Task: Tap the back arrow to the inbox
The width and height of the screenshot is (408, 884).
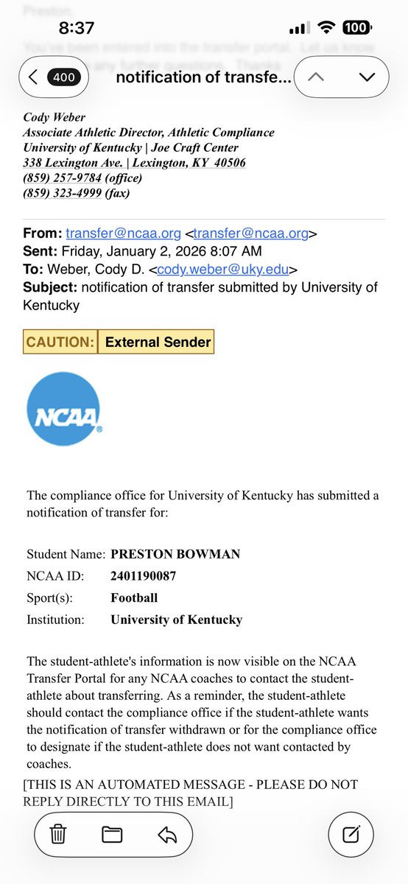Action: (32, 77)
